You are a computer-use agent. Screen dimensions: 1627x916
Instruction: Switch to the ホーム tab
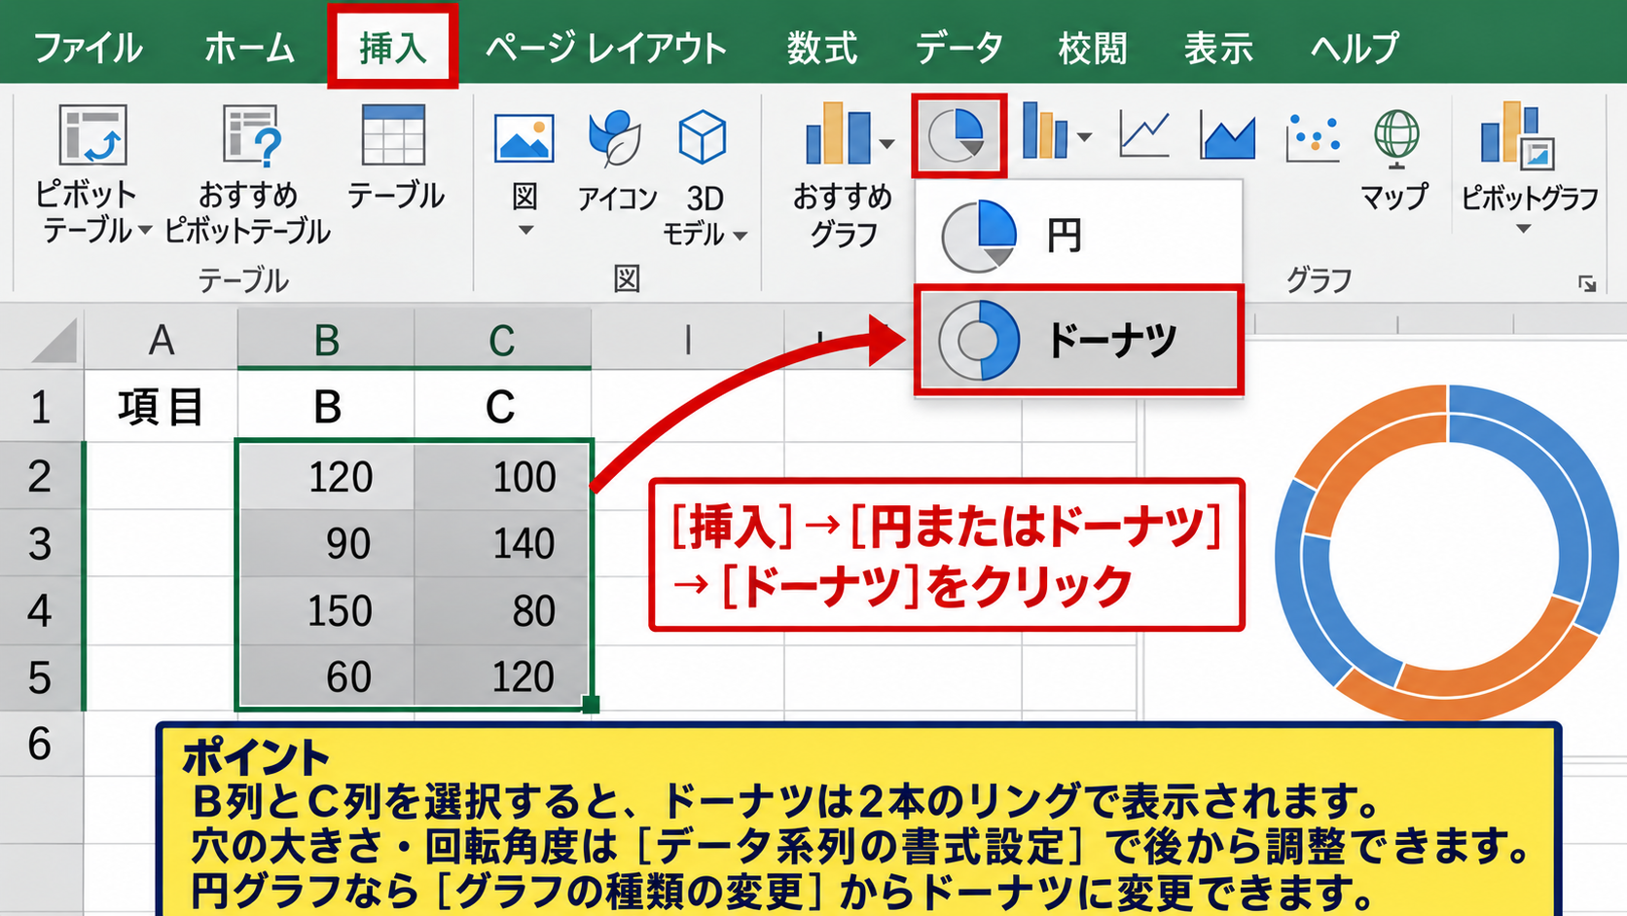(249, 48)
